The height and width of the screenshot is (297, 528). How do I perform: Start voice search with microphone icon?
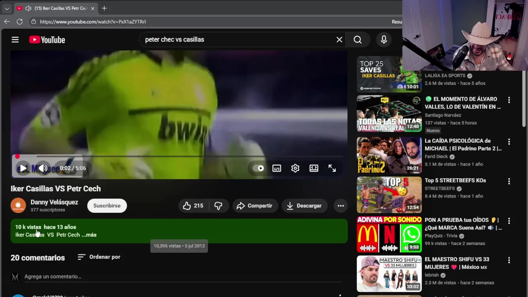point(384,40)
